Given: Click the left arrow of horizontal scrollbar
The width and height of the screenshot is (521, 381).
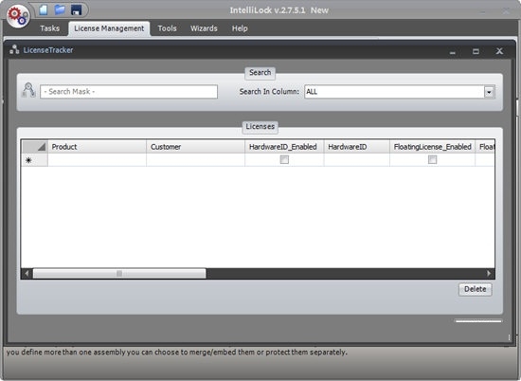Looking at the screenshot, I should pyautogui.click(x=27, y=274).
